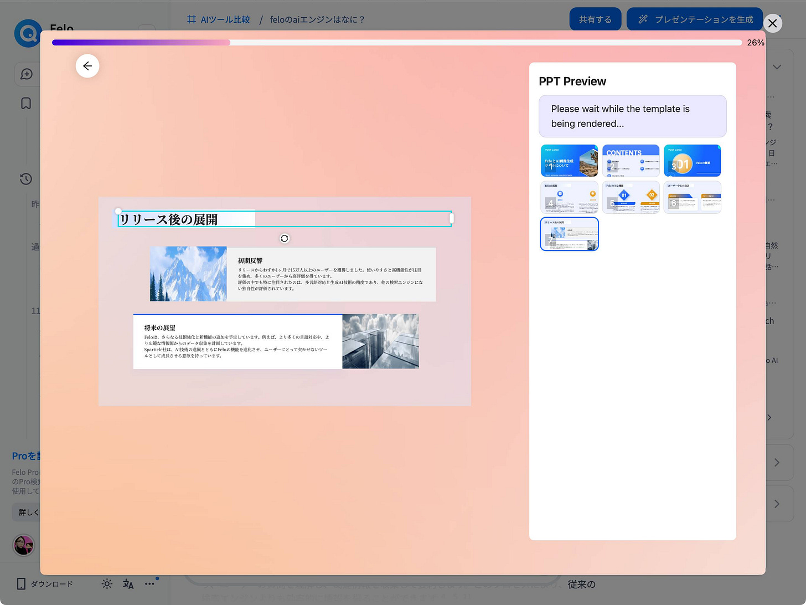
Task: Select slide 1 thumbnail Felo cover
Action: point(569,161)
